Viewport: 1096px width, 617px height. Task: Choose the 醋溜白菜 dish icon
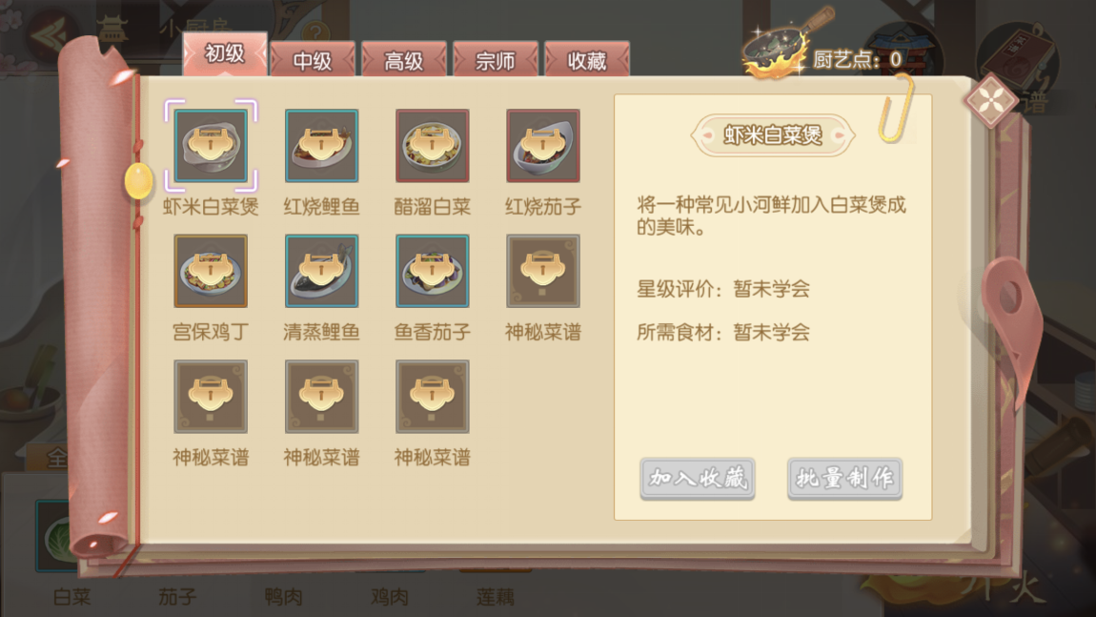pyautogui.click(x=432, y=146)
